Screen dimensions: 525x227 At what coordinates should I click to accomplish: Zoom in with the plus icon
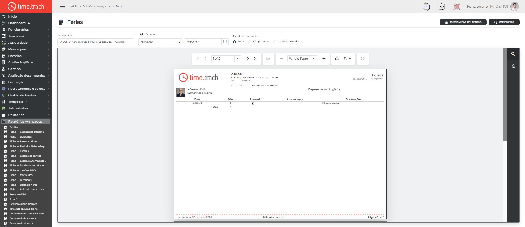[x=324, y=59]
